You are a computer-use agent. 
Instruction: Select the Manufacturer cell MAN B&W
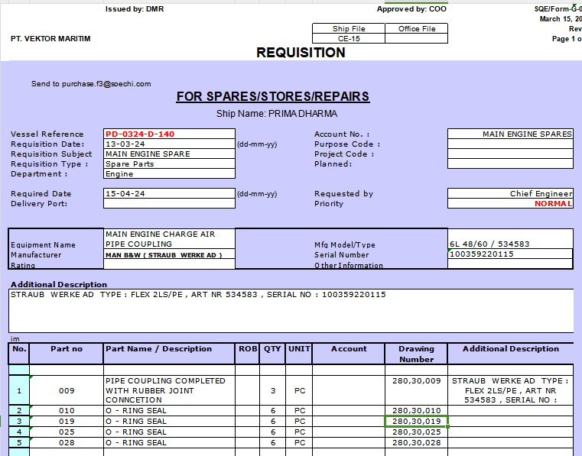click(x=168, y=254)
